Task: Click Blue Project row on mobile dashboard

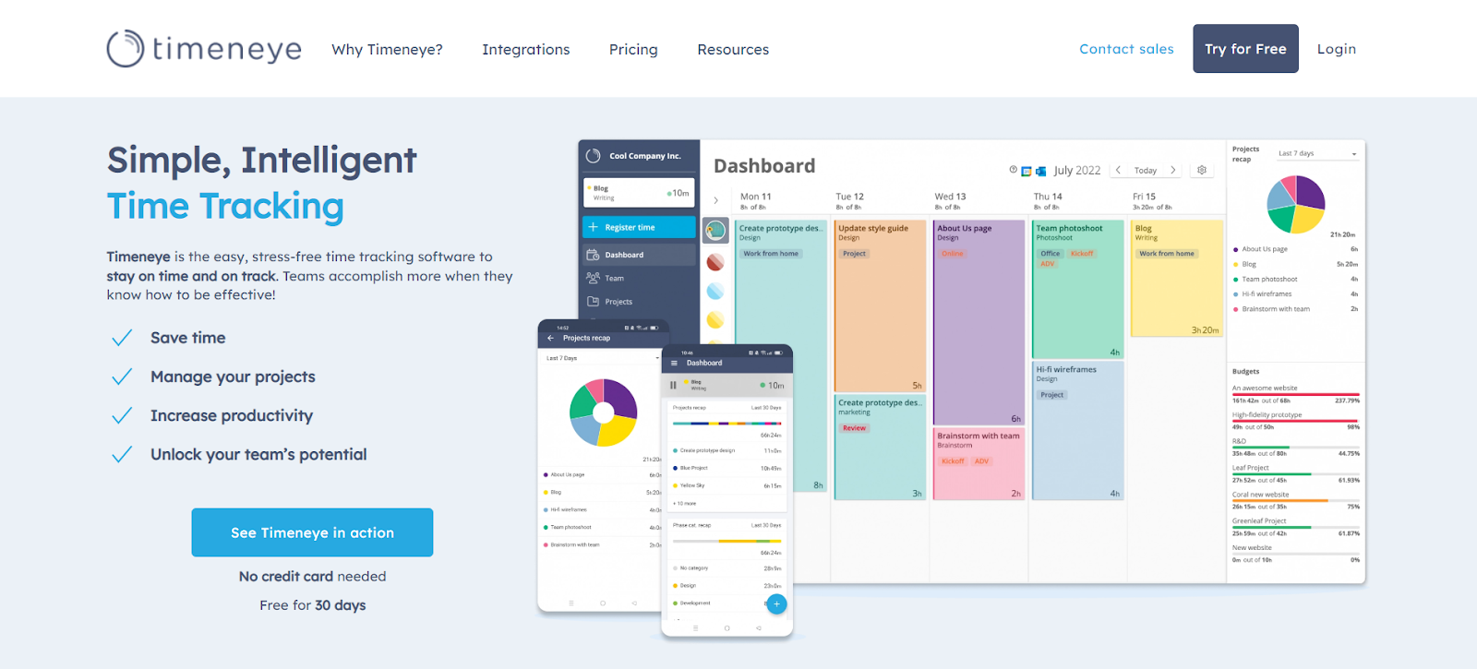Action: (727, 468)
